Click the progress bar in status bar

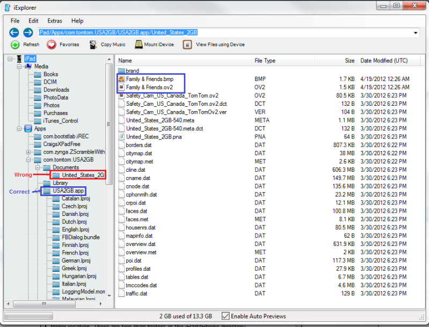pos(28,316)
